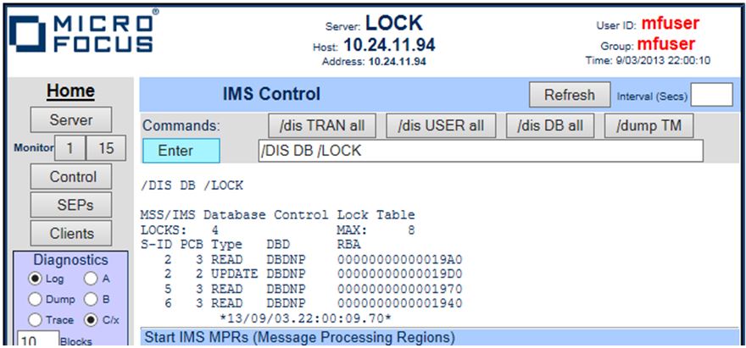
Task: Run the /dis TRAN all command
Action: (x=321, y=126)
